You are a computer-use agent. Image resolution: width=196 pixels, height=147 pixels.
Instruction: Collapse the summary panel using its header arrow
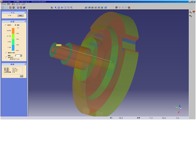pyautogui.click(x=25, y=64)
